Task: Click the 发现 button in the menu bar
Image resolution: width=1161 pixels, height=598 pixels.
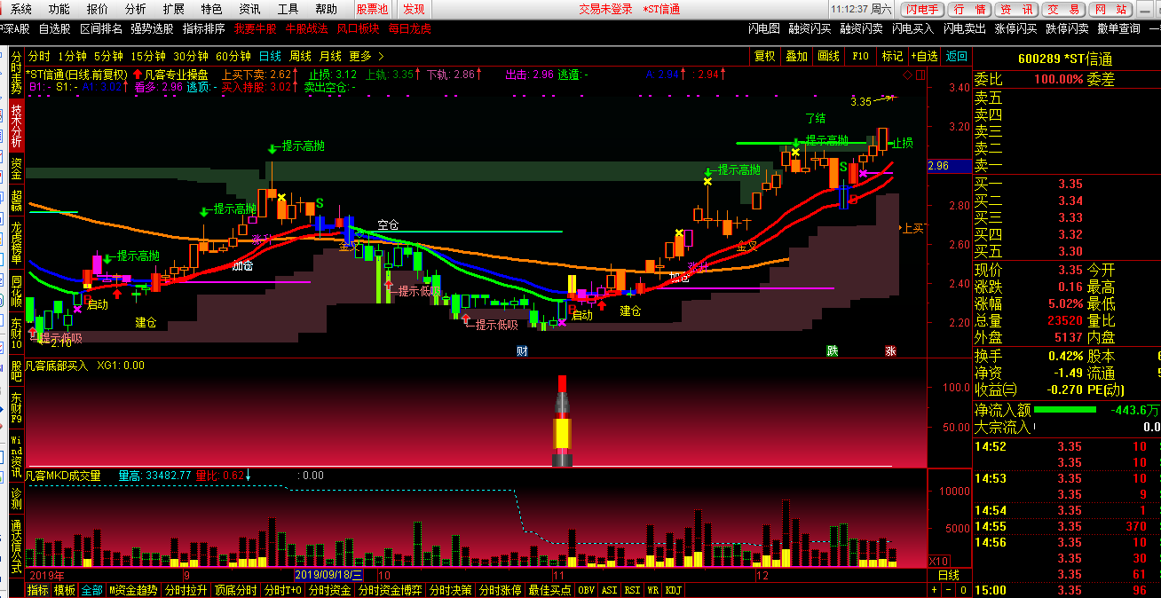Action: [414, 9]
